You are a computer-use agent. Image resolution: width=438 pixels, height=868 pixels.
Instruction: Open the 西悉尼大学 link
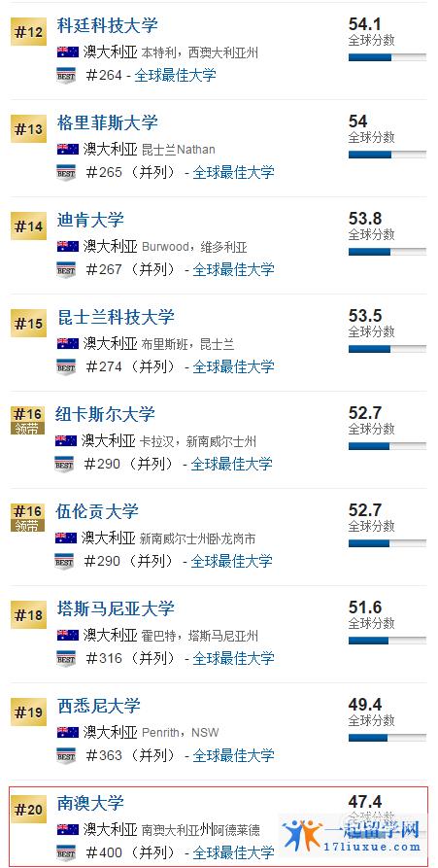tap(99, 706)
